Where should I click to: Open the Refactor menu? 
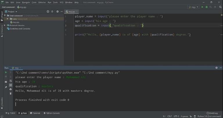42,2
